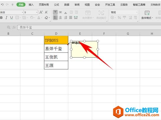The image size is (161, 120).
Task: Click the cell borders icon
Action: pyautogui.click(x=17, y=18)
